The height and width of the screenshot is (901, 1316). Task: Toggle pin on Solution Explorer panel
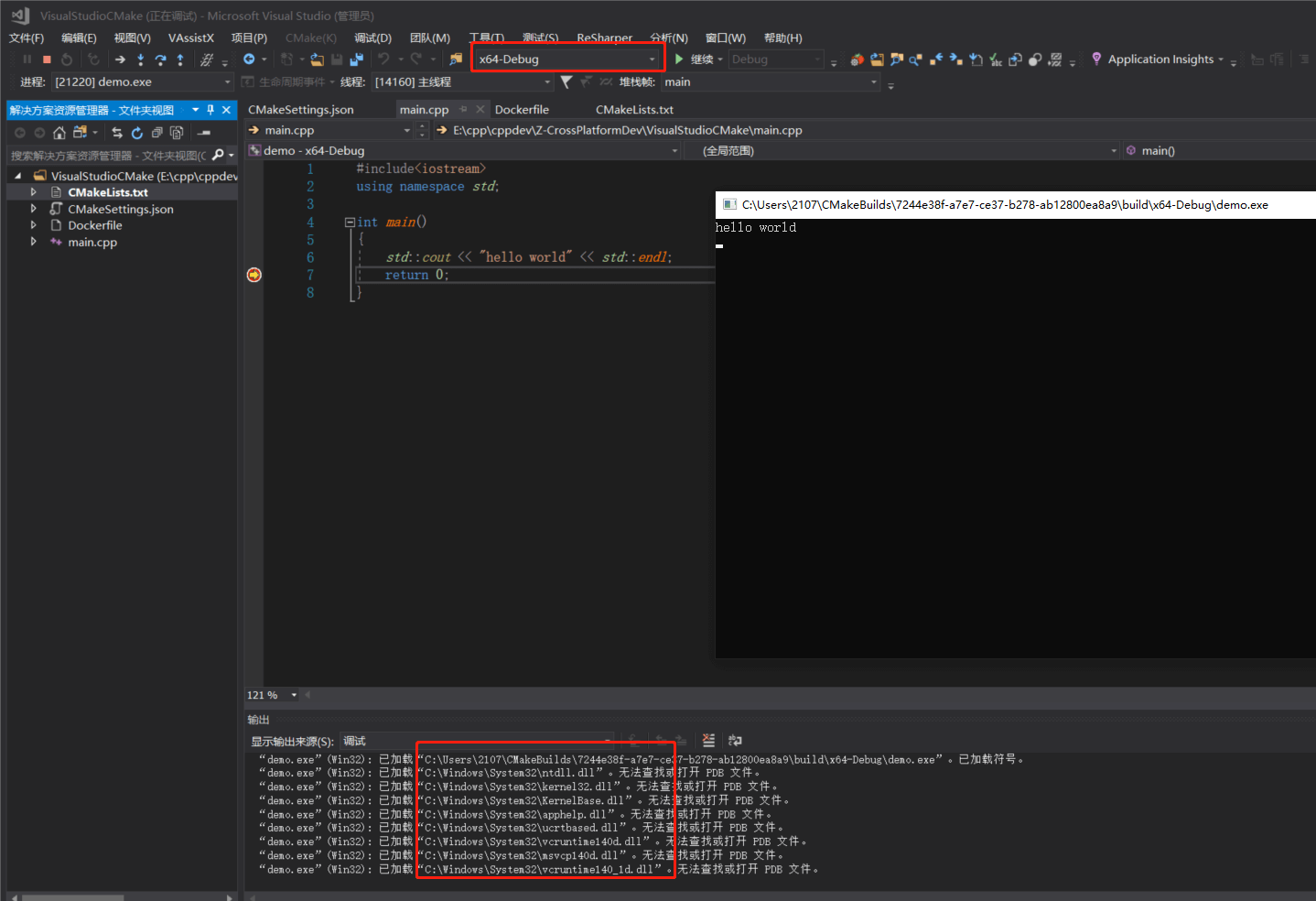tap(210, 110)
